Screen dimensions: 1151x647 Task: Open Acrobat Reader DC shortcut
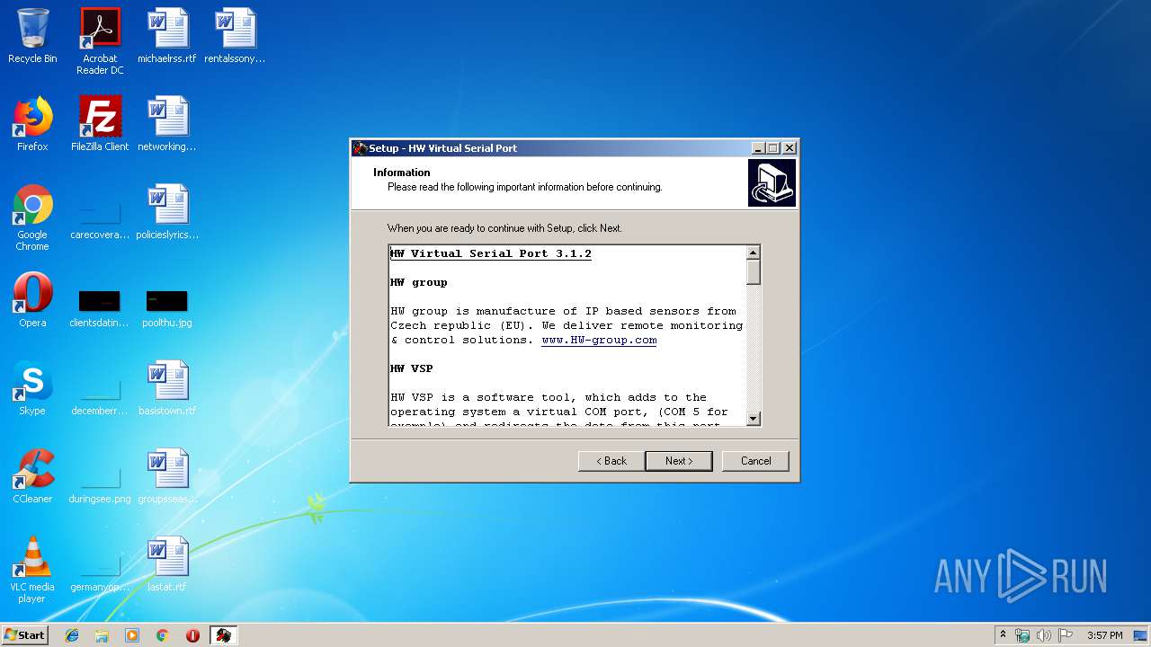click(100, 41)
